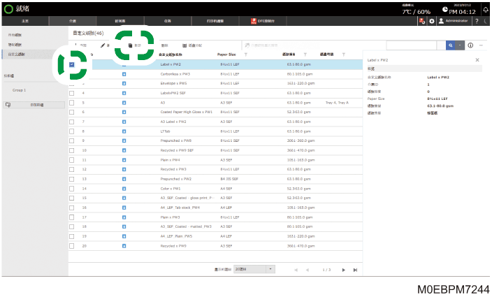Select the A4_LEF_Tab stock_PW4 row name
The image size is (492, 297).
(x=180, y=208)
